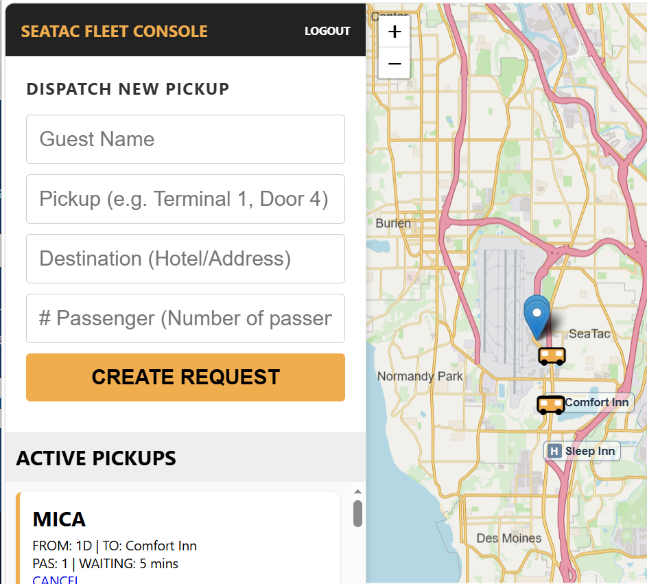Click the # Passenger number field

point(185,318)
